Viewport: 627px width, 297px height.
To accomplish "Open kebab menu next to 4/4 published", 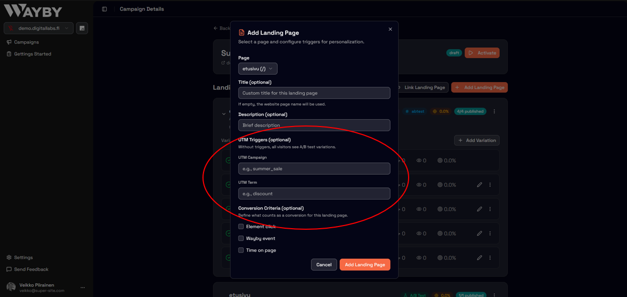I will pyautogui.click(x=494, y=111).
